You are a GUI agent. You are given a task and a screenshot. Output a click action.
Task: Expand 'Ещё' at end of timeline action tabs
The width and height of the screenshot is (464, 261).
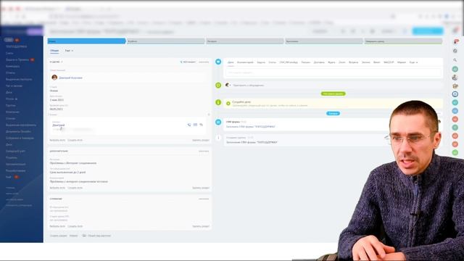(x=413, y=62)
